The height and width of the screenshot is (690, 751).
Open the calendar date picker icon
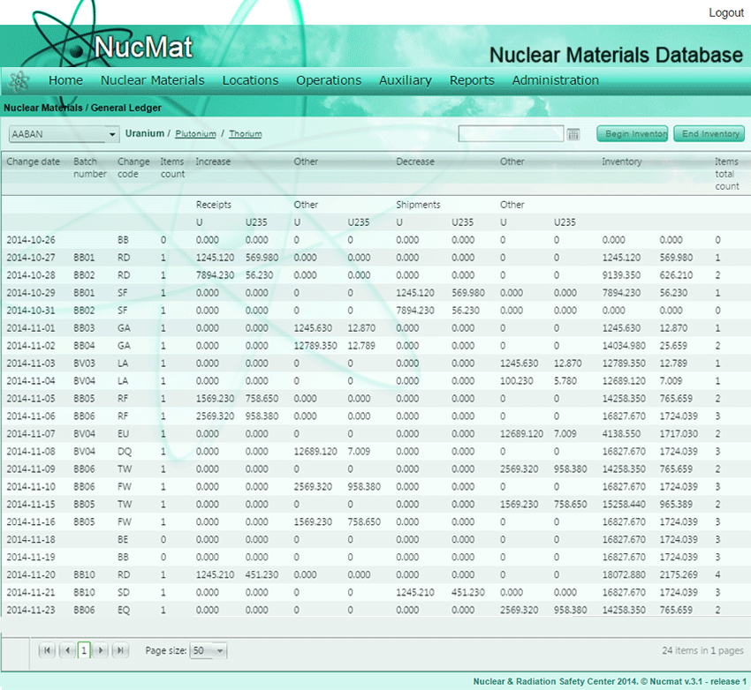point(573,134)
